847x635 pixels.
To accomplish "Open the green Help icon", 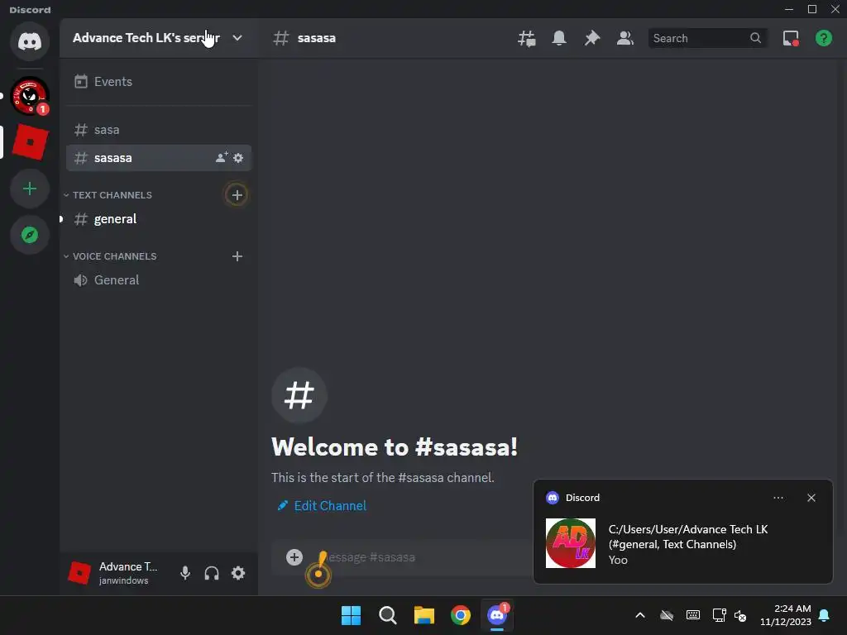I will [824, 38].
